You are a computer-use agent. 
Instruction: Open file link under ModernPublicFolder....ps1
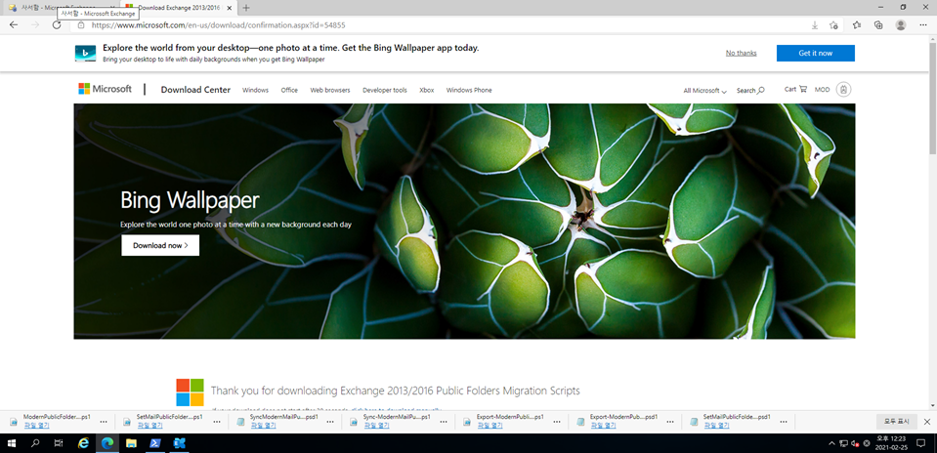[36, 426]
